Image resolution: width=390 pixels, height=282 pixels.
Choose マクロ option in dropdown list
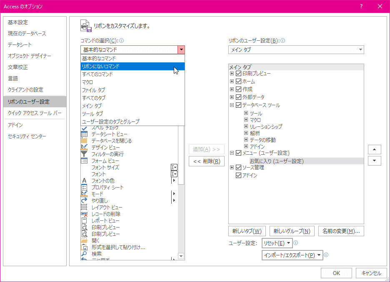133,82
